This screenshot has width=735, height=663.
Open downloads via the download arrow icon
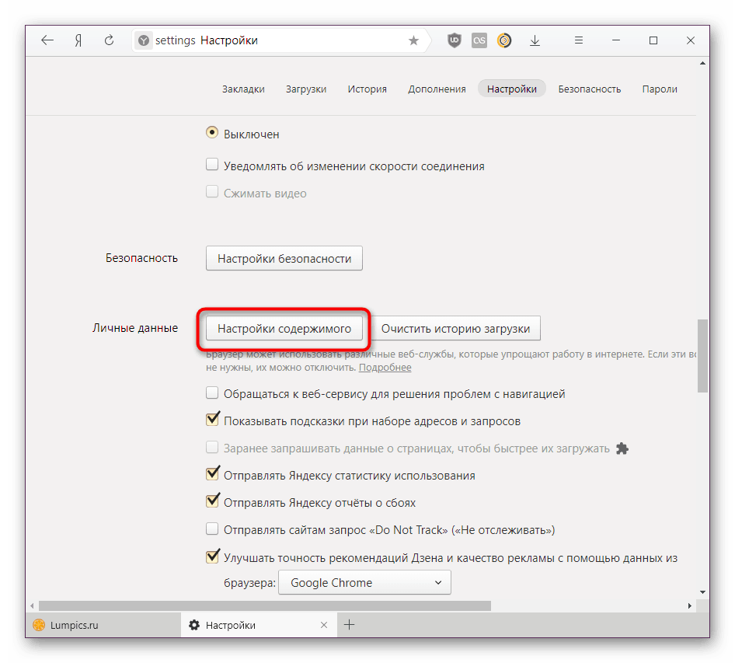[535, 40]
